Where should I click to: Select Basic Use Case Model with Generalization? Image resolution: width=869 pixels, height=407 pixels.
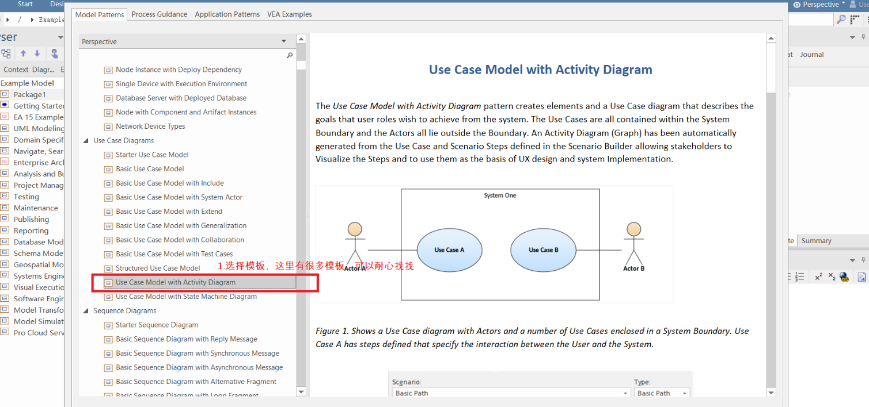tap(181, 226)
